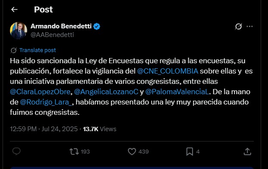Click the Grok icon beside Translate post
This screenshot has width=268, height=169.
(x=14, y=50)
